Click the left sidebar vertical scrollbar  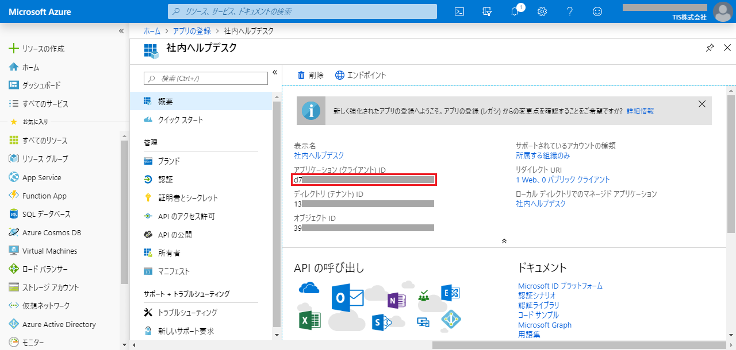[125, 211]
